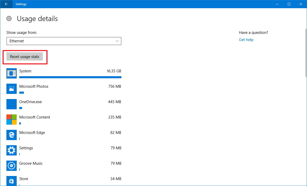Click the 16.35 GB usage value

tap(114, 71)
